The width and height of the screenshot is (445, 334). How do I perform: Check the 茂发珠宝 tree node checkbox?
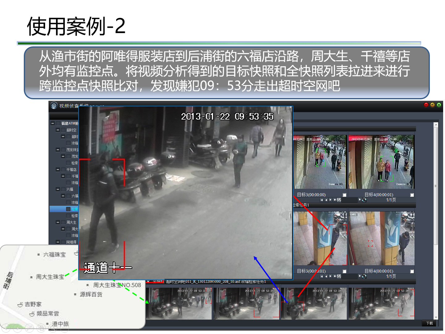click(x=63, y=150)
